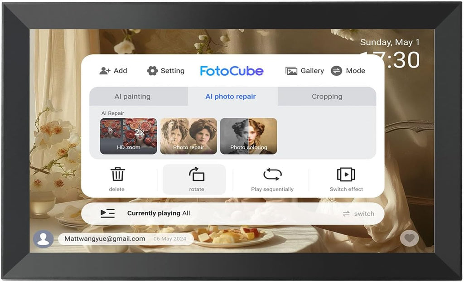Click the Mattwangyue@gmail.com email text
This screenshot has width=464, height=282.
[105, 239]
